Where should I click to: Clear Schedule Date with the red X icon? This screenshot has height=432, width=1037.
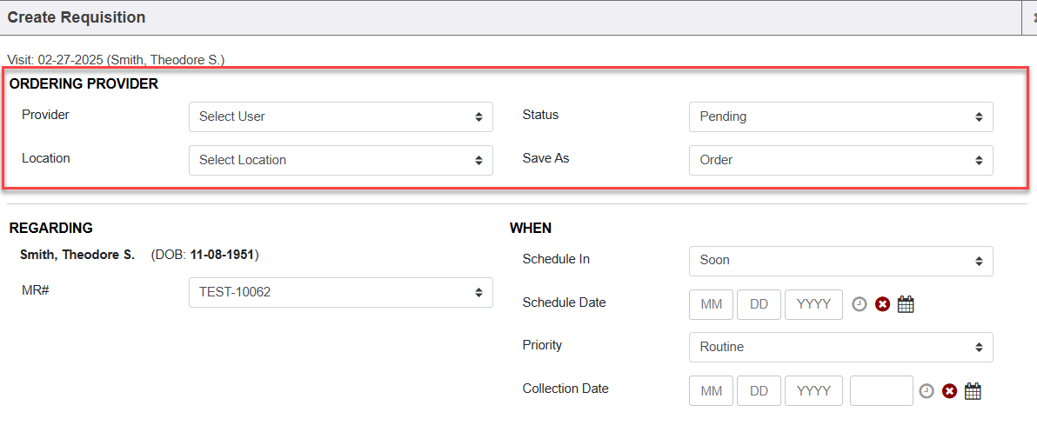click(x=882, y=304)
